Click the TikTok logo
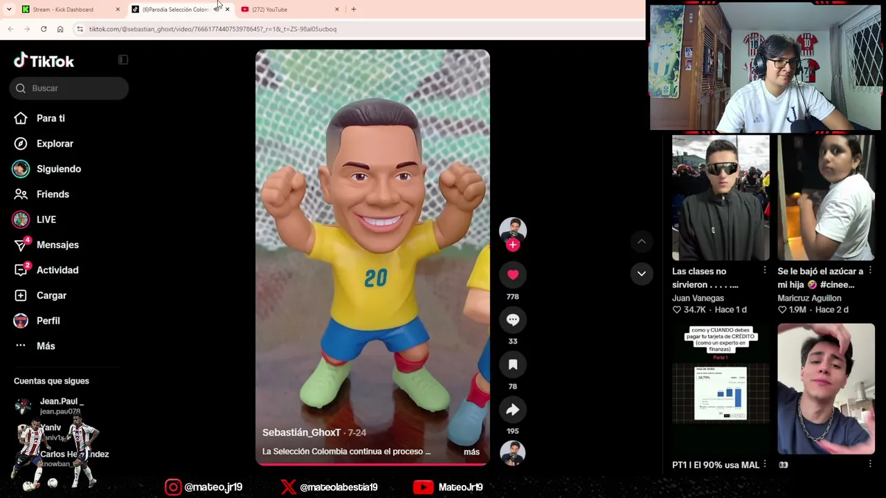The height and width of the screenshot is (498, 886). [44, 61]
